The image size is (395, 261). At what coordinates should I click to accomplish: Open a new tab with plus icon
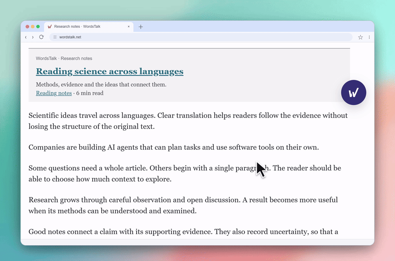(141, 27)
